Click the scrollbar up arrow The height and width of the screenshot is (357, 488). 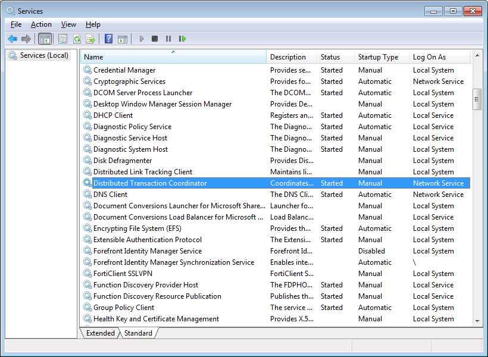tap(477, 55)
